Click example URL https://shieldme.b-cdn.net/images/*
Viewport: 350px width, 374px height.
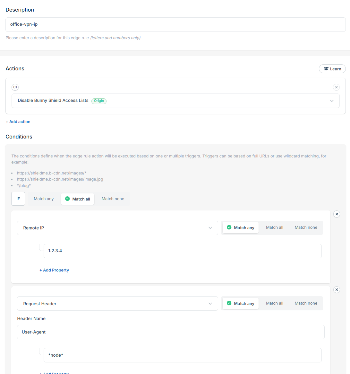pyautogui.click(x=52, y=173)
